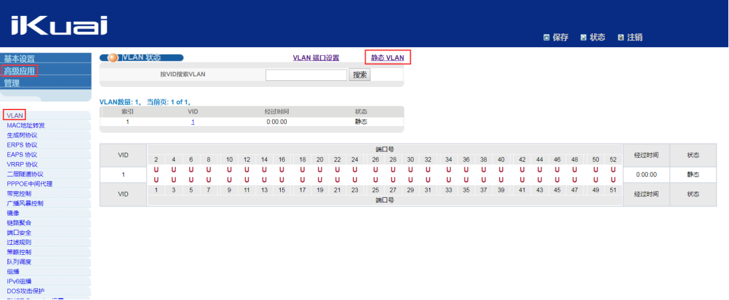The width and height of the screenshot is (729, 300).
Task: Click port number 25 in port table
Action: pos(376,190)
